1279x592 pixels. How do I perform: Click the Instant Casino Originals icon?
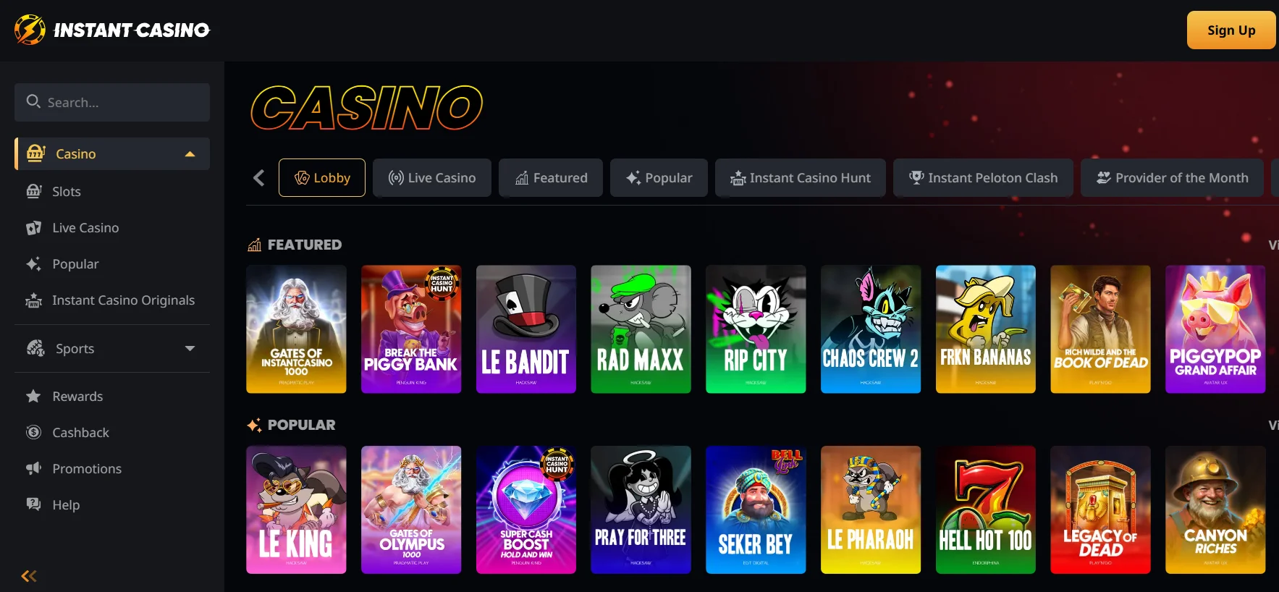tap(33, 300)
